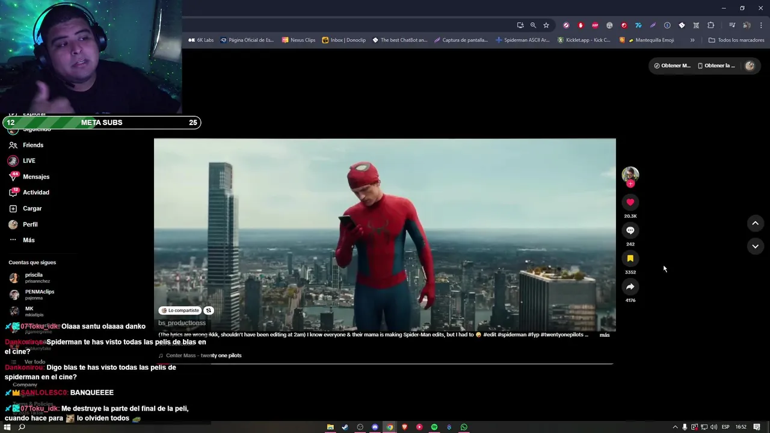Open Spotify from the taskbar
The height and width of the screenshot is (433, 770).
pos(434,427)
